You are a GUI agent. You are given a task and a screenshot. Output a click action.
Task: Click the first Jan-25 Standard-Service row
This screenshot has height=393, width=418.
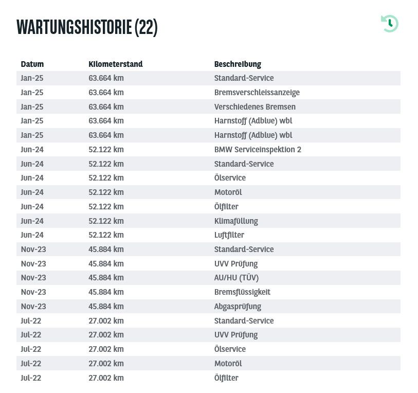coord(208,78)
